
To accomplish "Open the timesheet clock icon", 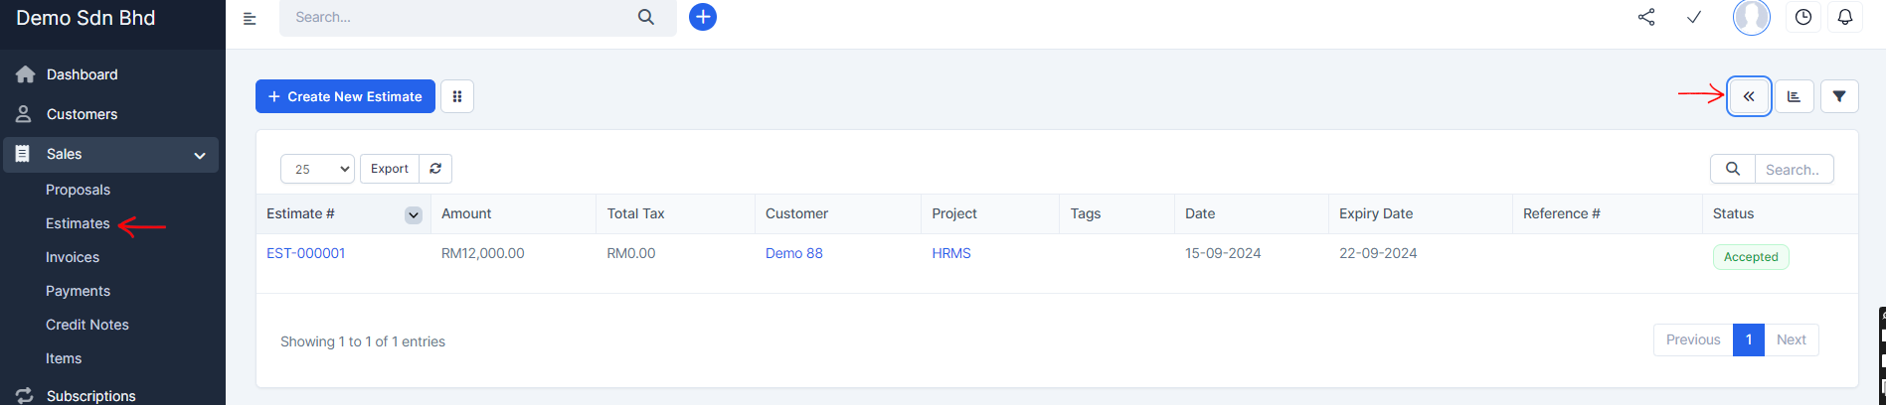I will [1802, 17].
